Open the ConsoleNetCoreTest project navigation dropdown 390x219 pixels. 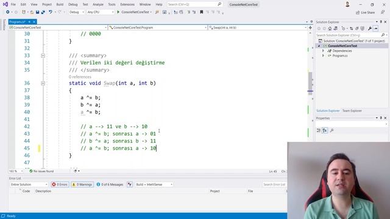[x=58, y=27]
